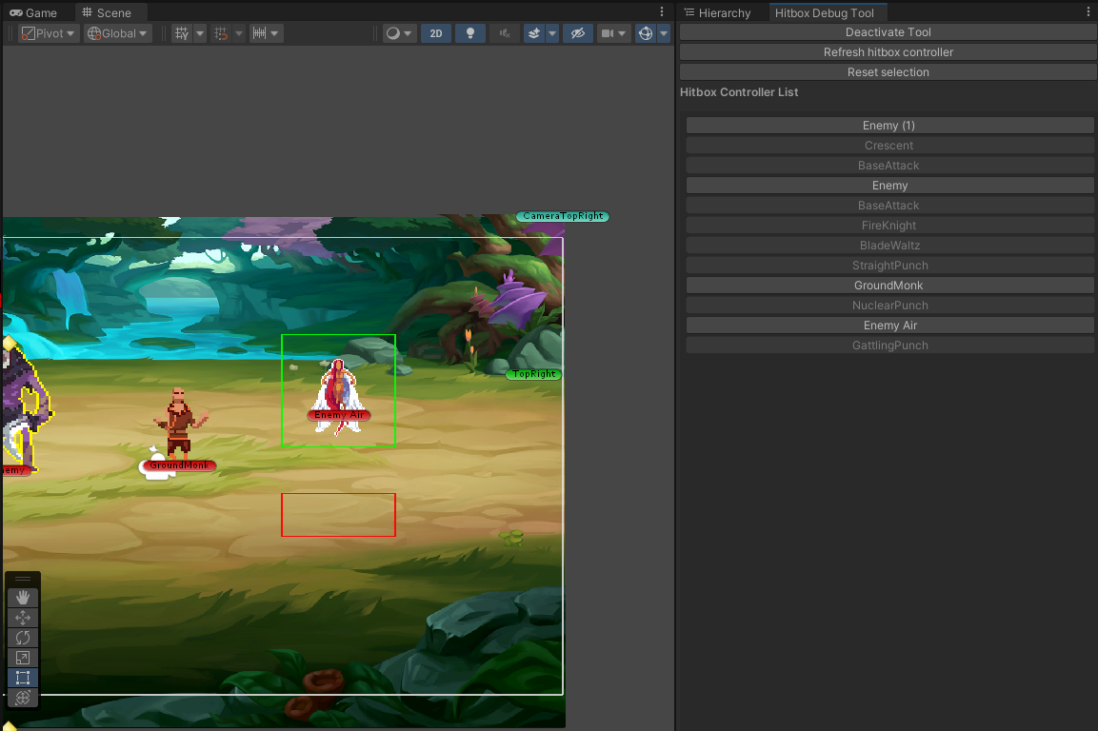Click Refresh hitbox controller
The height and width of the screenshot is (731, 1098).
click(888, 51)
